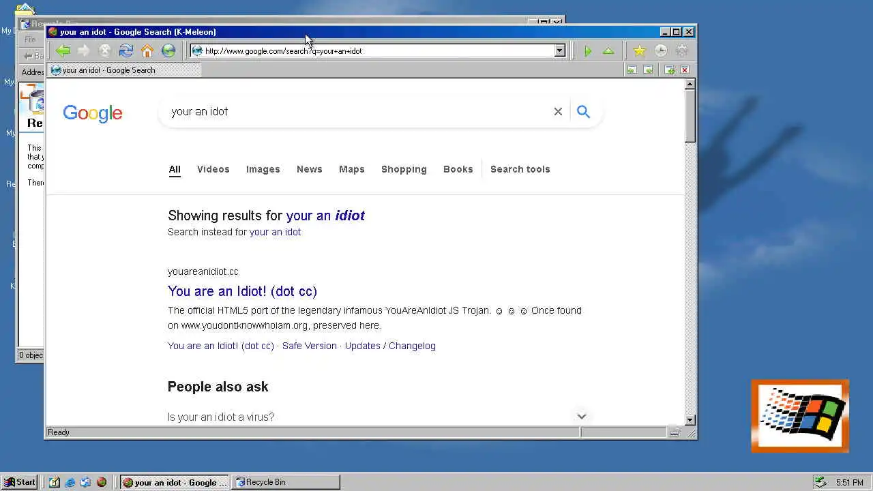Launch K-Meleon from quick launch icon
The height and width of the screenshot is (491, 873).
102,482
